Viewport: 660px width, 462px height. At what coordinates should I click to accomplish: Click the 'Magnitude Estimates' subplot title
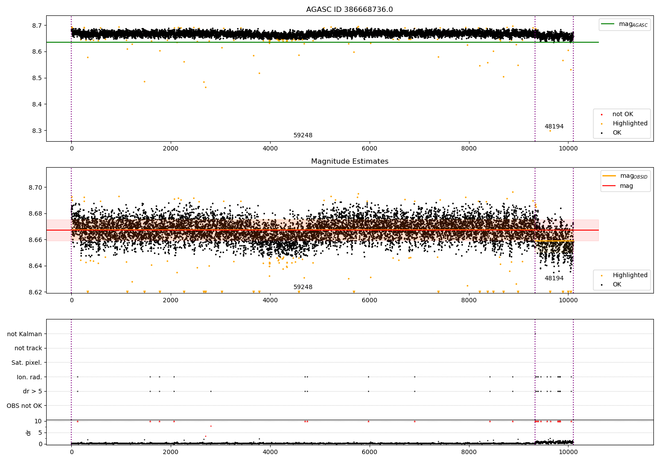click(349, 161)
